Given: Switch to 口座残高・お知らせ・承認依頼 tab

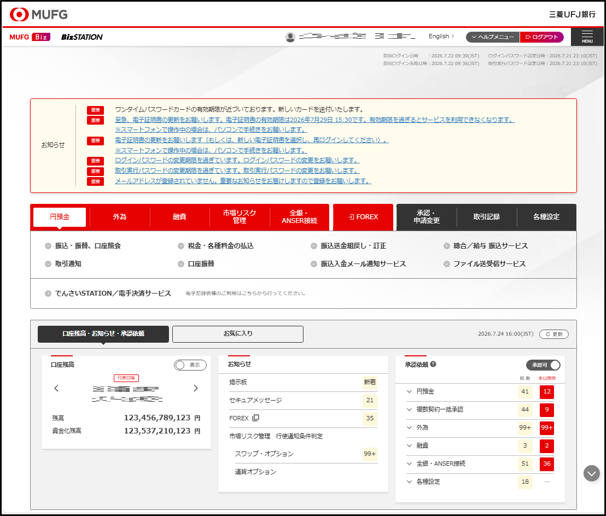Looking at the screenshot, I should [103, 333].
